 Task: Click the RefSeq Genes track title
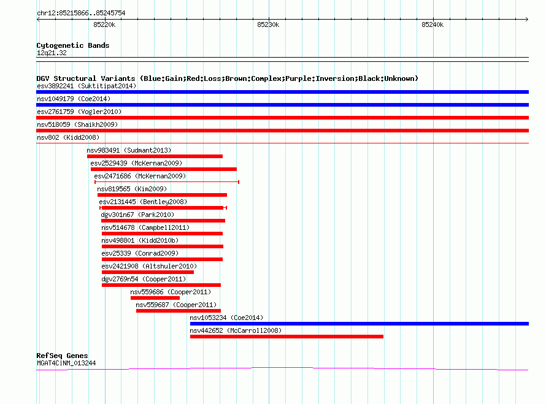click(62, 356)
